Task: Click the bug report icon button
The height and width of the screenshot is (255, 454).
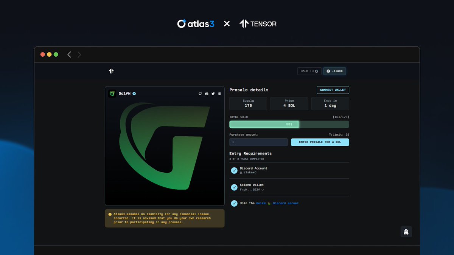Action: 406,232
